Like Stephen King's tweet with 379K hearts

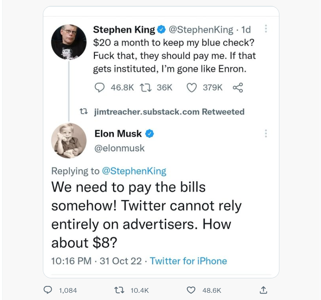coord(191,88)
